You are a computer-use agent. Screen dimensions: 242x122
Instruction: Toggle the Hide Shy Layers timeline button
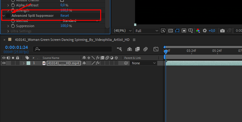[x=129, y=49]
